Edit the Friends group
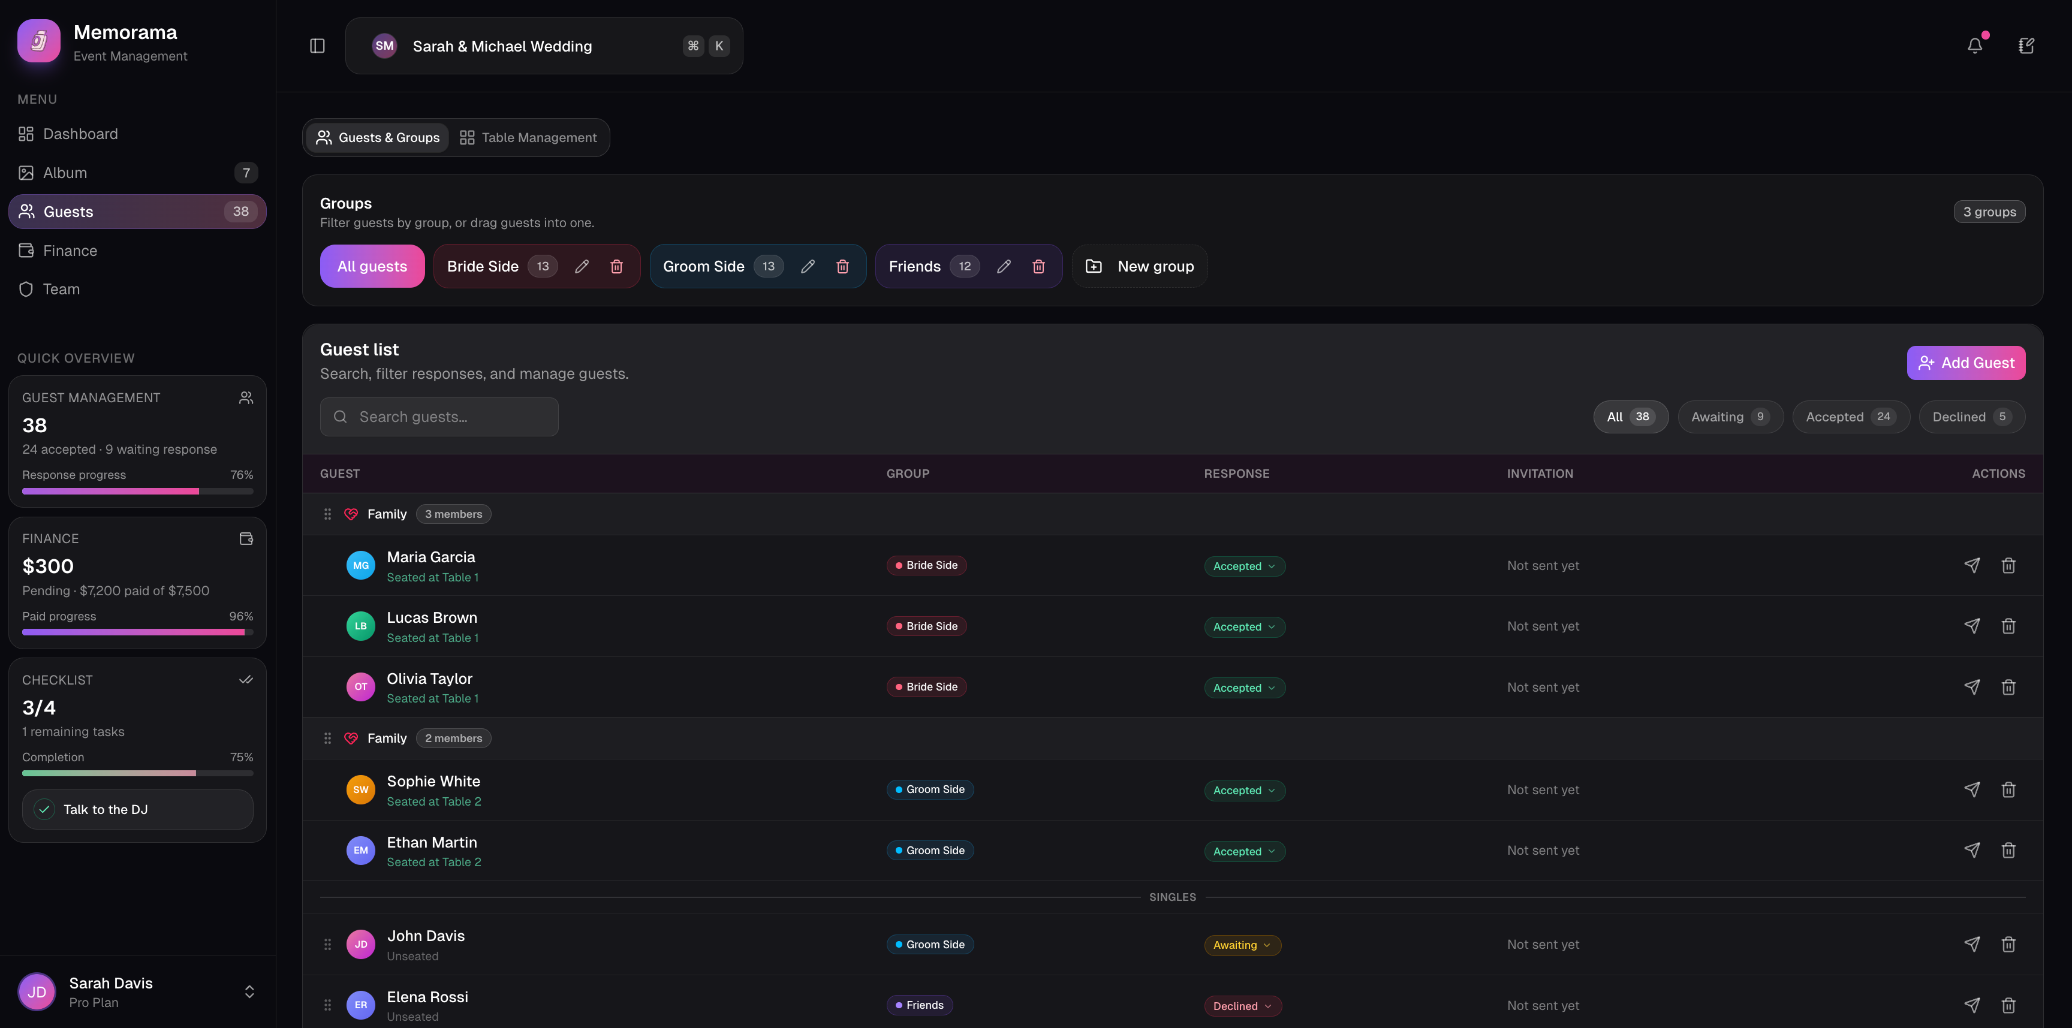The image size is (2072, 1028). (1004, 266)
